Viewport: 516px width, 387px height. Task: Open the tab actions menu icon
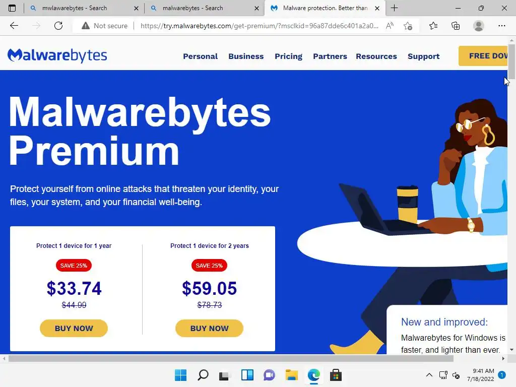coord(12,8)
